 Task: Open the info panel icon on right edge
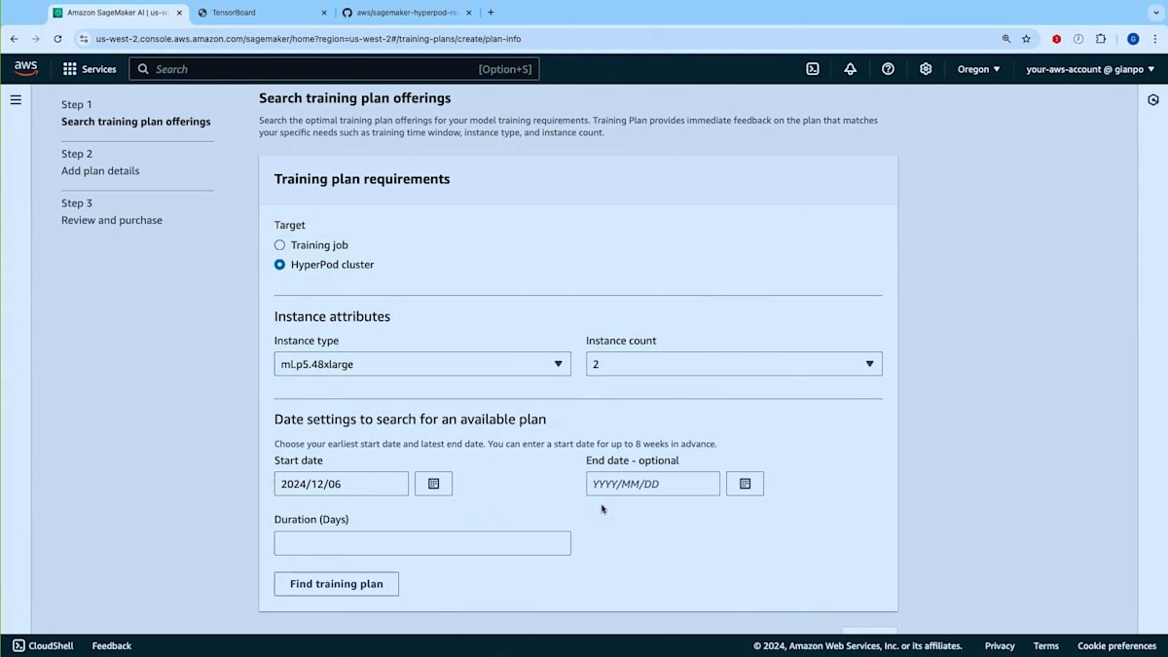click(x=1153, y=99)
